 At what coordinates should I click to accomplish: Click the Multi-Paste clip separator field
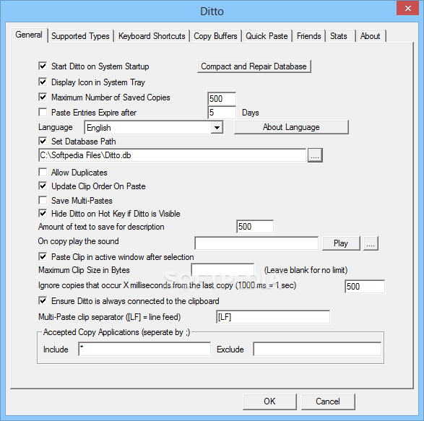pyautogui.click(x=273, y=316)
